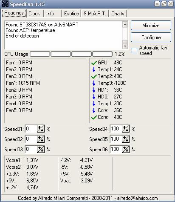Close the SpeedFan window
175x202 pixels.
click(171, 4)
